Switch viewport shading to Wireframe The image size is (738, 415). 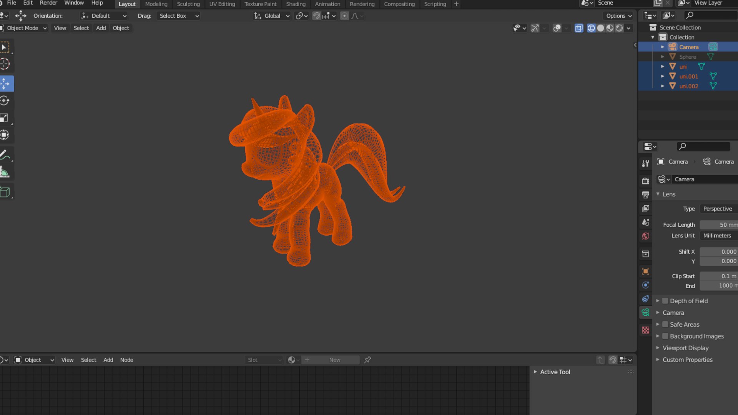591,28
